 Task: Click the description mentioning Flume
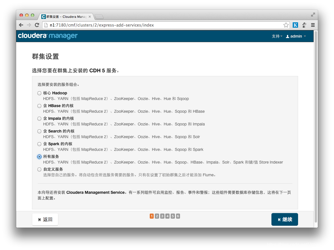pos(130,175)
